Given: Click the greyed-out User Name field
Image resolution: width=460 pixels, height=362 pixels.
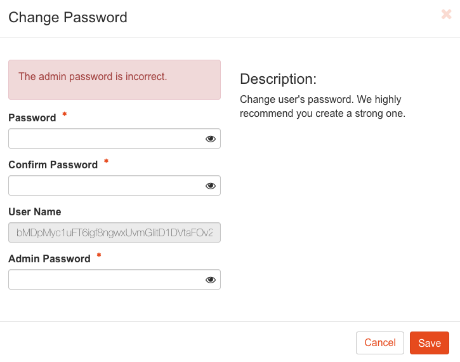Looking at the screenshot, I should pos(114,233).
